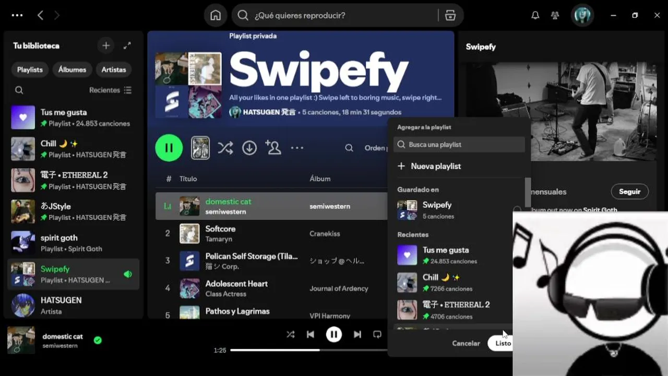Click Cancelar in playlist popup
The image size is (668, 376).
(466, 343)
